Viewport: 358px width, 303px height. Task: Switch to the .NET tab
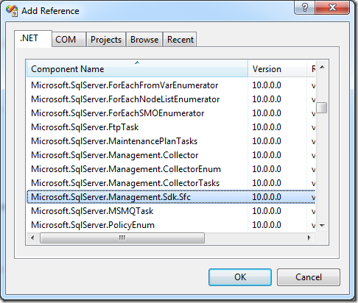pos(33,39)
